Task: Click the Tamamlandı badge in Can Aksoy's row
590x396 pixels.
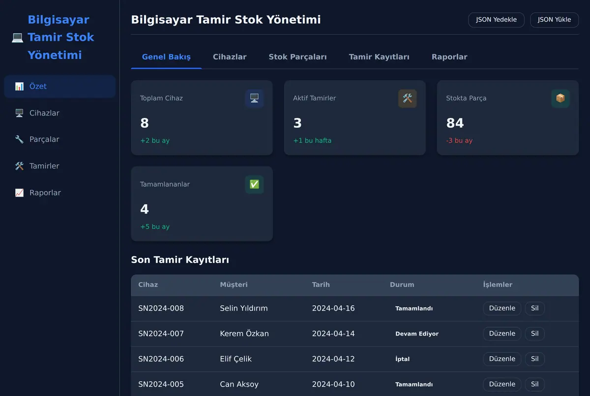Action: point(414,384)
